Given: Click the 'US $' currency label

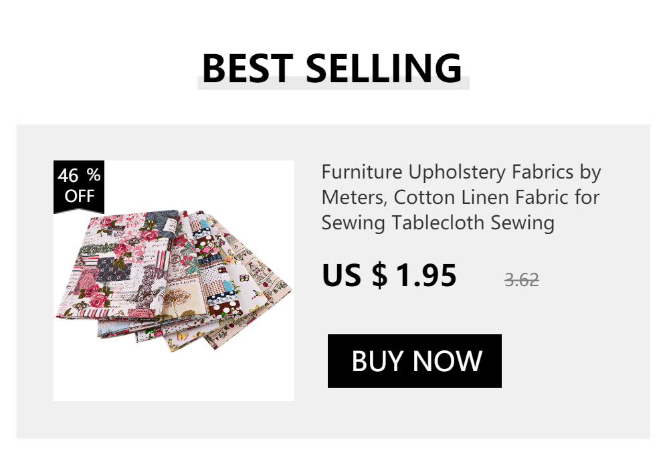Looking at the screenshot, I should click(355, 275).
